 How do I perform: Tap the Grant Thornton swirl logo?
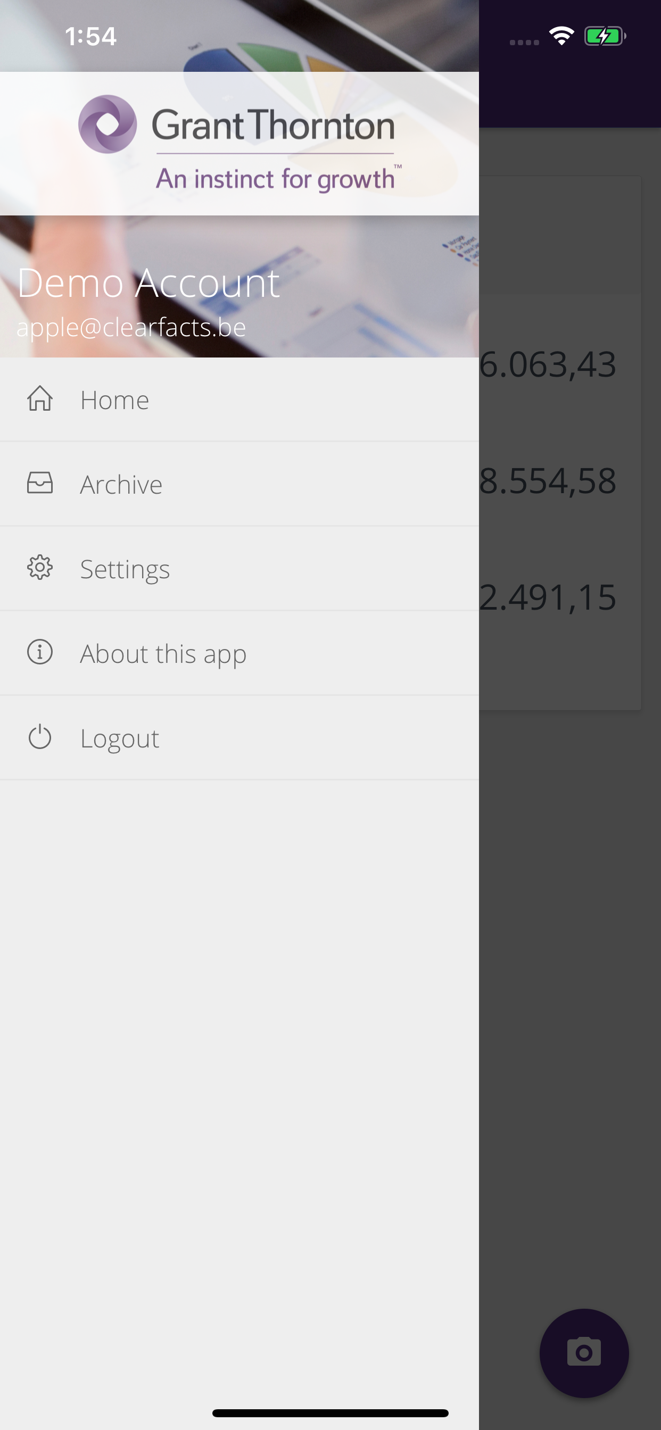[x=107, y=124]
